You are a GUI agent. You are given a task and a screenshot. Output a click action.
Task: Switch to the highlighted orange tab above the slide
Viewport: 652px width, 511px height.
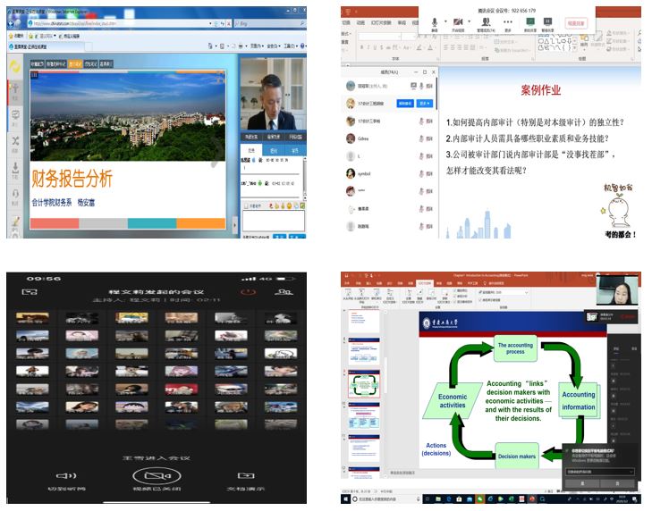tap(76, 64)
